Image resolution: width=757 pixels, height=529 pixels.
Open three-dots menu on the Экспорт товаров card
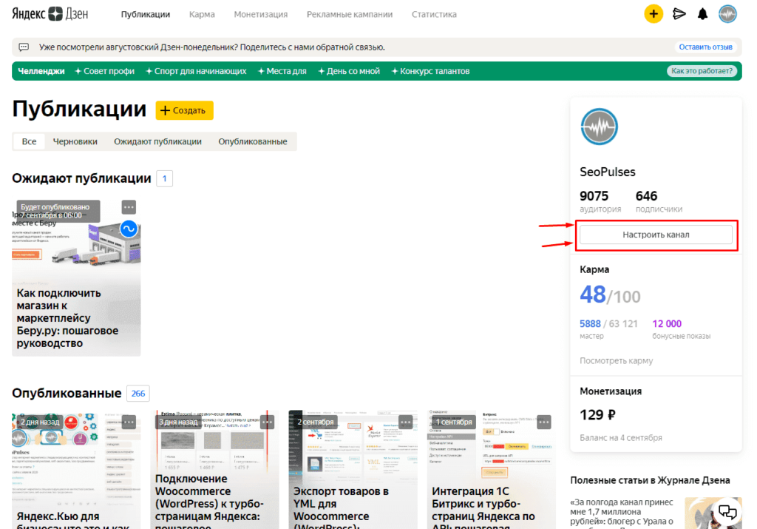(x=406, y=422)
